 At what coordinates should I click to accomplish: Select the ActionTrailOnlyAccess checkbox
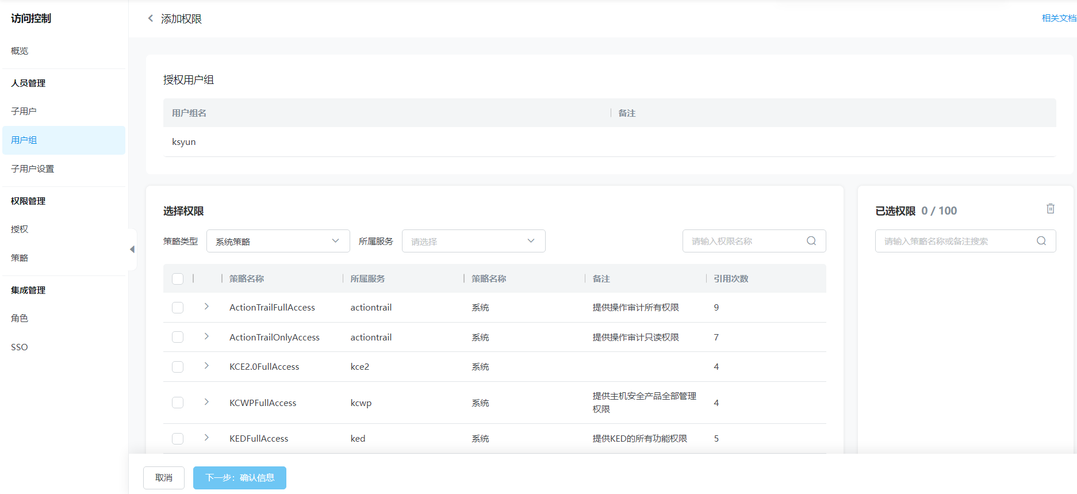coord(178,337)
